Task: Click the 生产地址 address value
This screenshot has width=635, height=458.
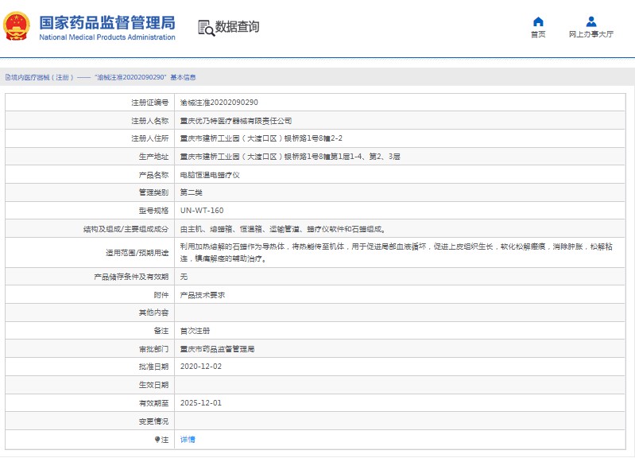Action: pyautogui.click(x=290, y=157)
